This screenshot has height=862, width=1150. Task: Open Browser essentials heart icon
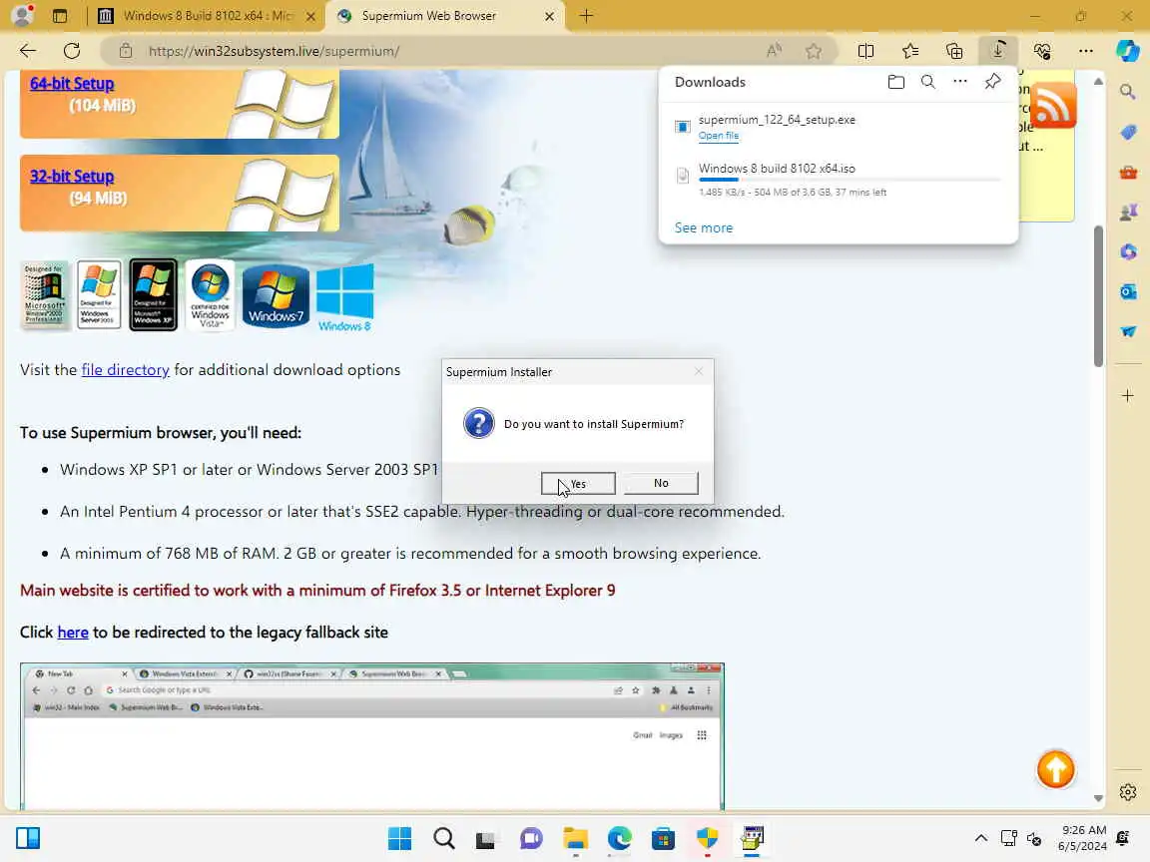(1042, 51)
